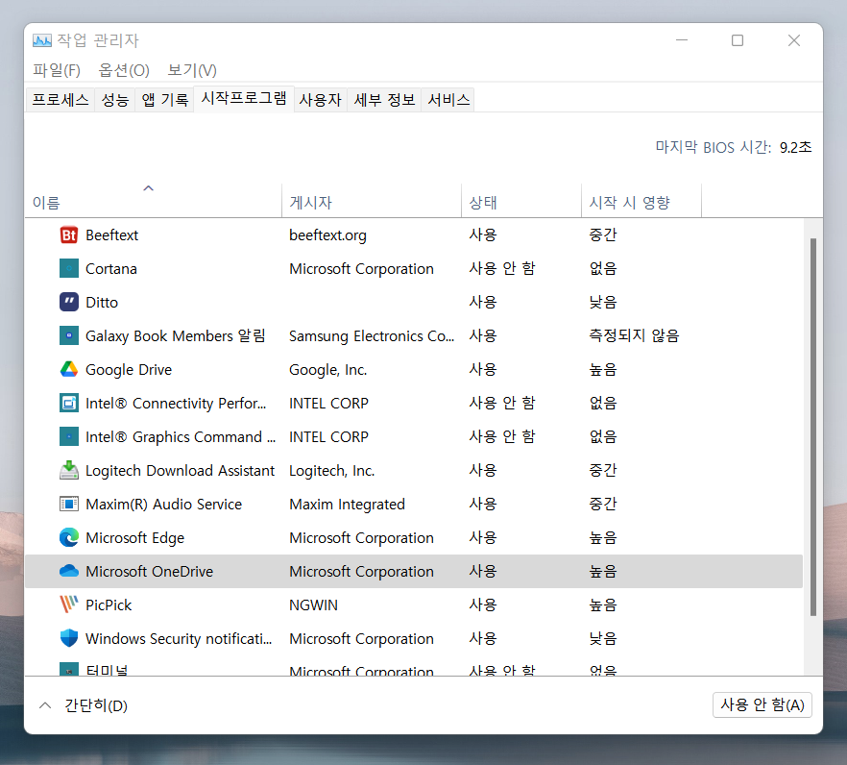Viewport: 847px width, 765px height.
Task: Click Google, Inc. publisher cell
Action: point(327,370)
